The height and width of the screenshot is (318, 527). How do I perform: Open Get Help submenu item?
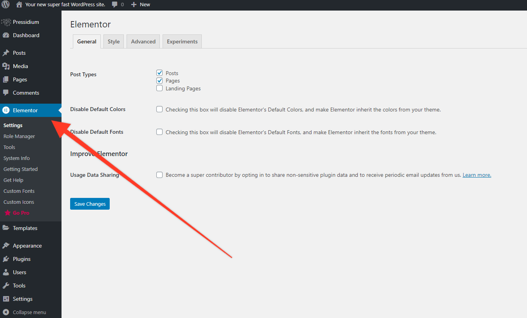[x=13, y=180]
